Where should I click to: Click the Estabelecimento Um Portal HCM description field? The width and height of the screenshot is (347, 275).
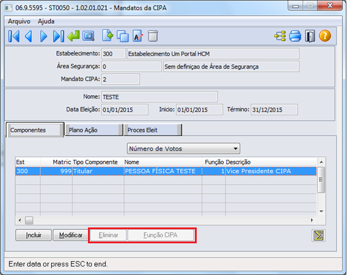coord(213,54)
